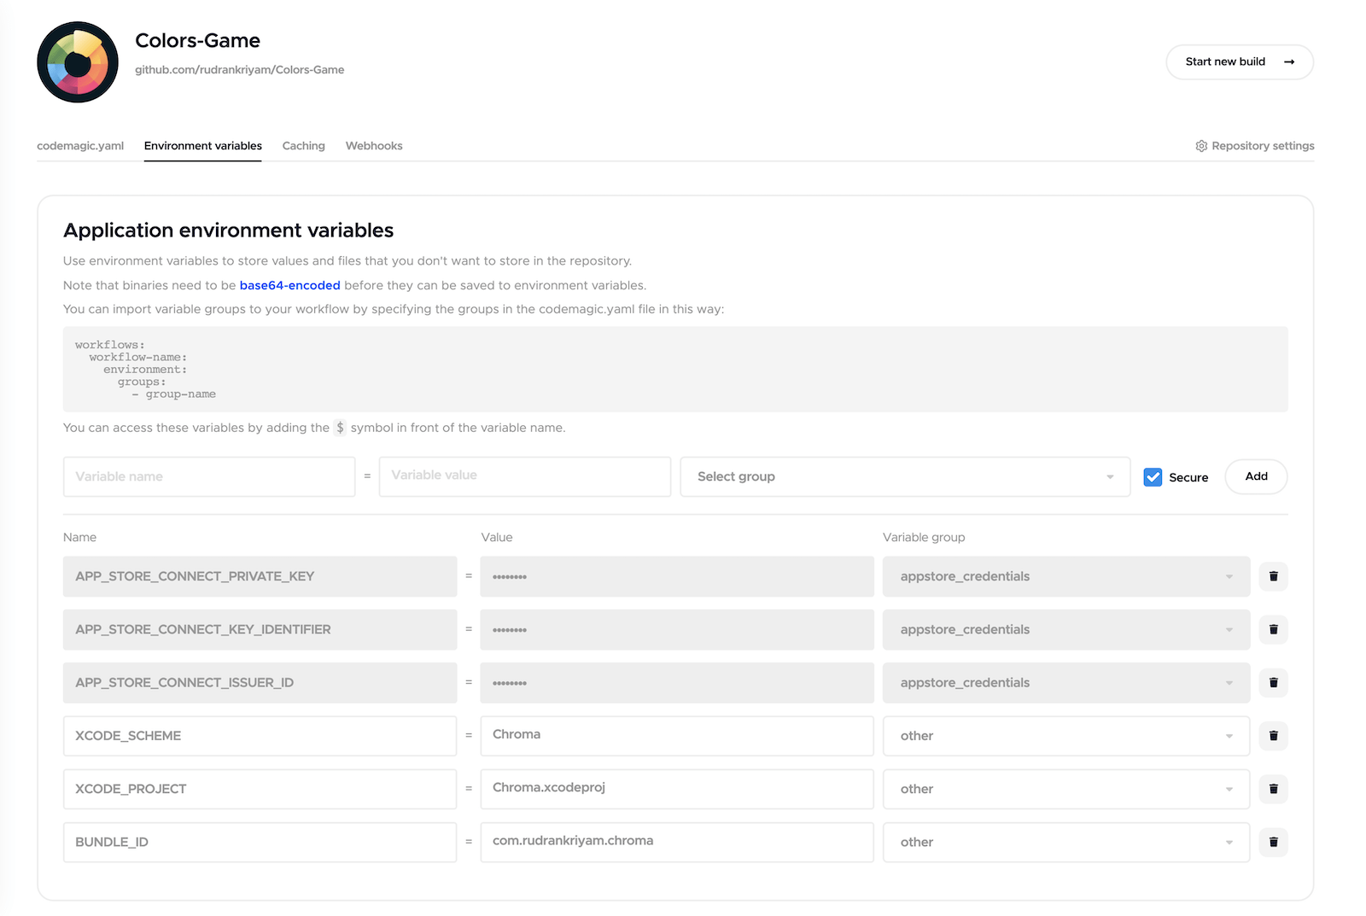1366x916 pixels.
Task: Open the github.com/rudrankriyam/Colors-Game link
Action: pyautogui.click(x=240, y=70)
